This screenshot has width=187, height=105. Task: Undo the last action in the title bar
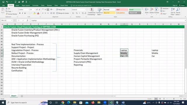[7, 2]
